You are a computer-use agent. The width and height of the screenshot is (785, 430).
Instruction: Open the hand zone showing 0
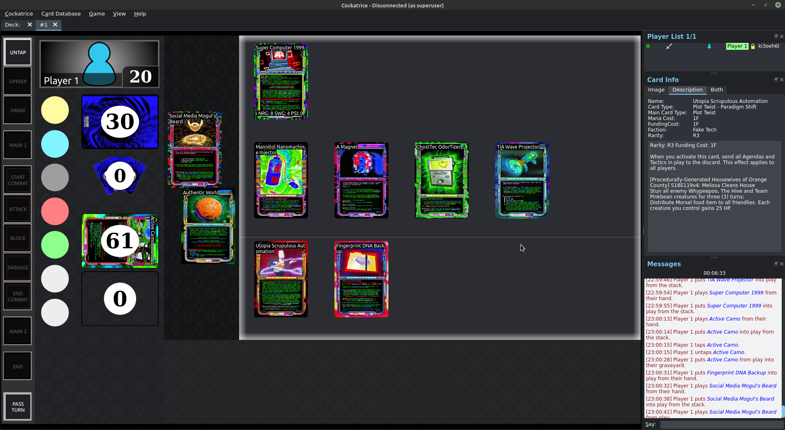[x=120, y=176]
